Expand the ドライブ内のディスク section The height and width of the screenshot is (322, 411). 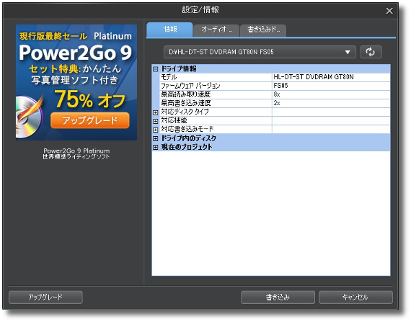click(x=156, y=138)
